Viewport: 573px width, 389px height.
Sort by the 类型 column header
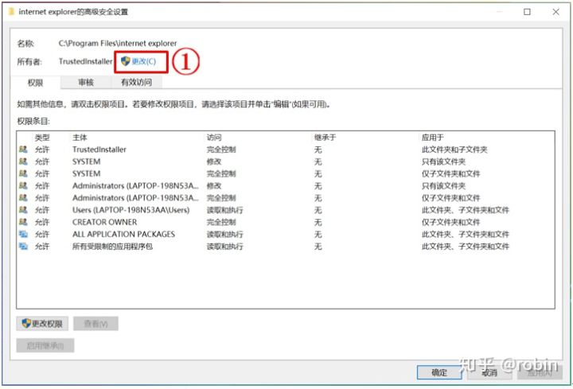(x=42, y=138)
